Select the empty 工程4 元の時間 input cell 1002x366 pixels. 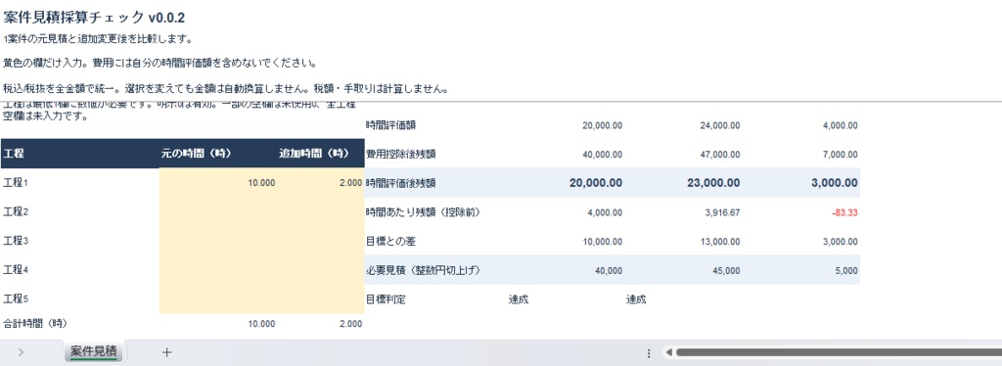click(218, 269)
